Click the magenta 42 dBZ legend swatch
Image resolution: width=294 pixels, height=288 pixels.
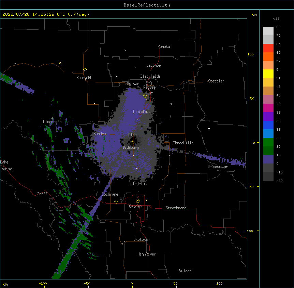tap(268, 108)
